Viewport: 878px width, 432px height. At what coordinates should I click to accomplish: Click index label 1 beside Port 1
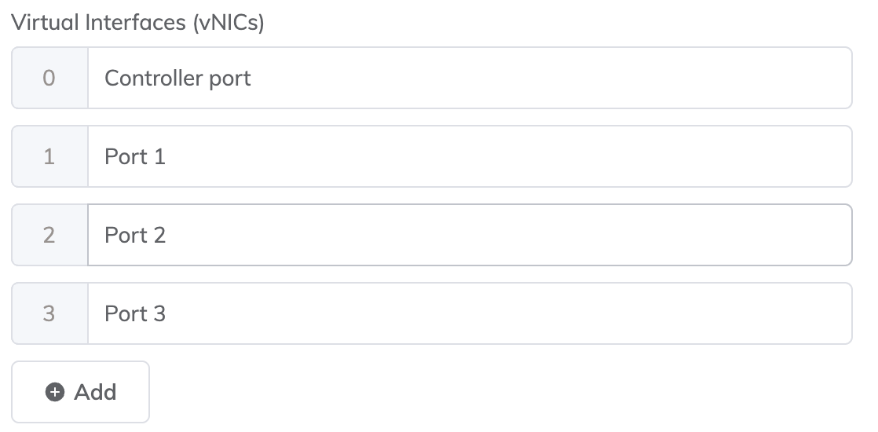point(49,156)
